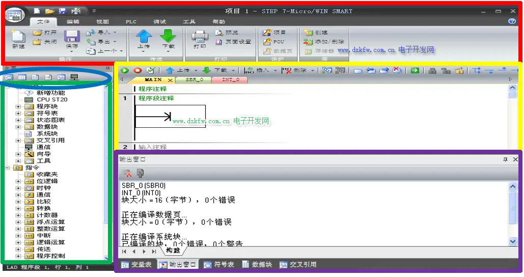Open the 符号表 (Symbol Table) bottom panel tab
The width and height of the screenshot is (524, 277).
219,265
